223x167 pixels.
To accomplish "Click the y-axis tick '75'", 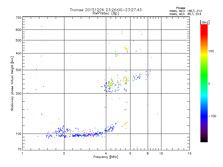I will 20,149.
